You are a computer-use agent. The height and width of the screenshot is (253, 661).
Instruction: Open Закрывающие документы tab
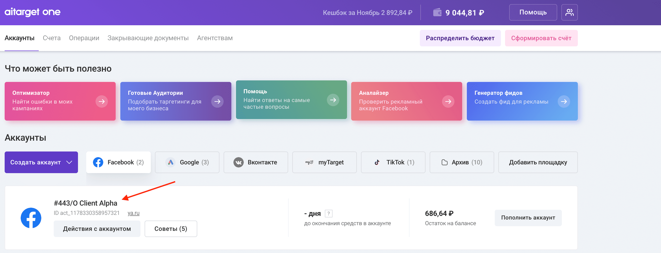(x=148, y=38)
